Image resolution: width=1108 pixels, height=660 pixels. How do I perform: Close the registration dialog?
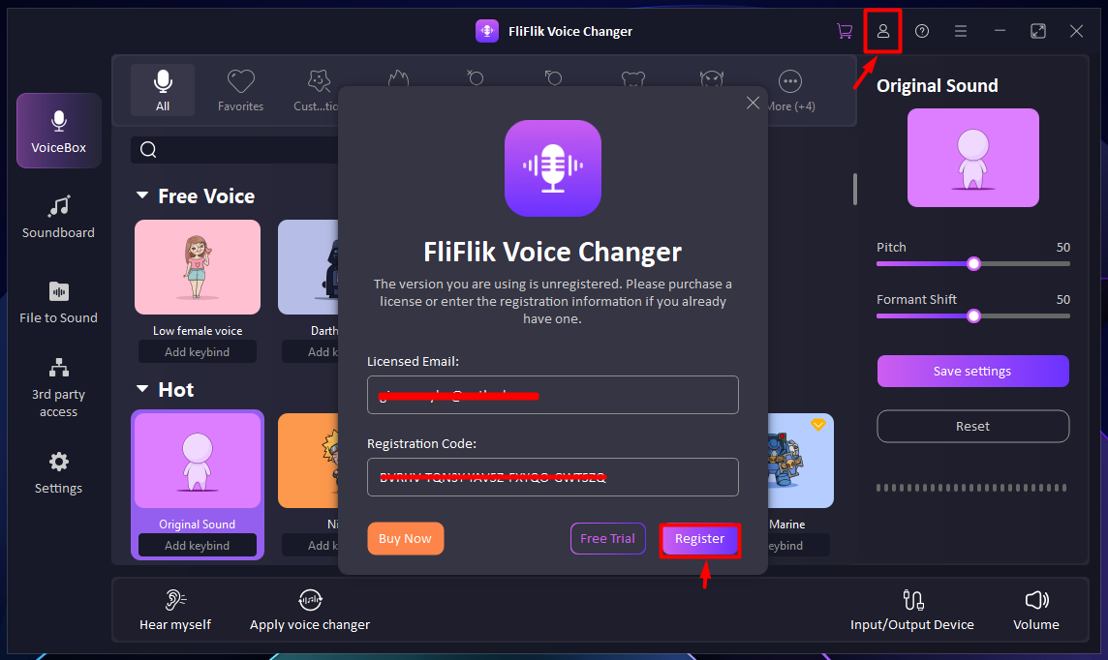753,103
